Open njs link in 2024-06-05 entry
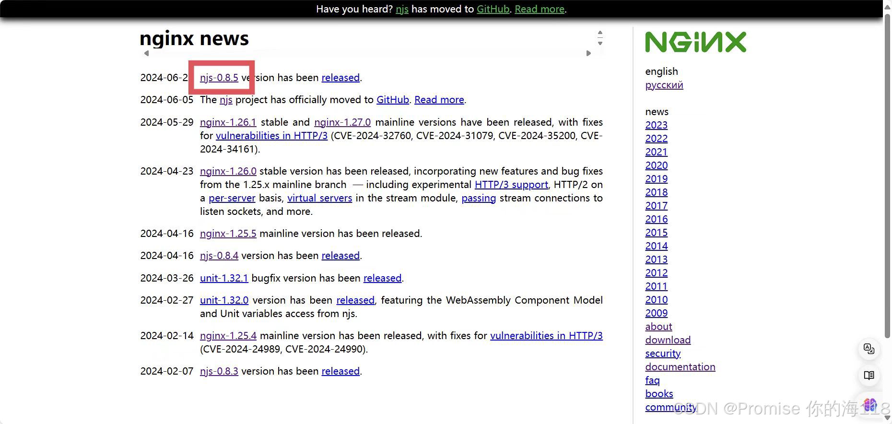This screenshot has width=892, height=424. [x=226, y=100]
